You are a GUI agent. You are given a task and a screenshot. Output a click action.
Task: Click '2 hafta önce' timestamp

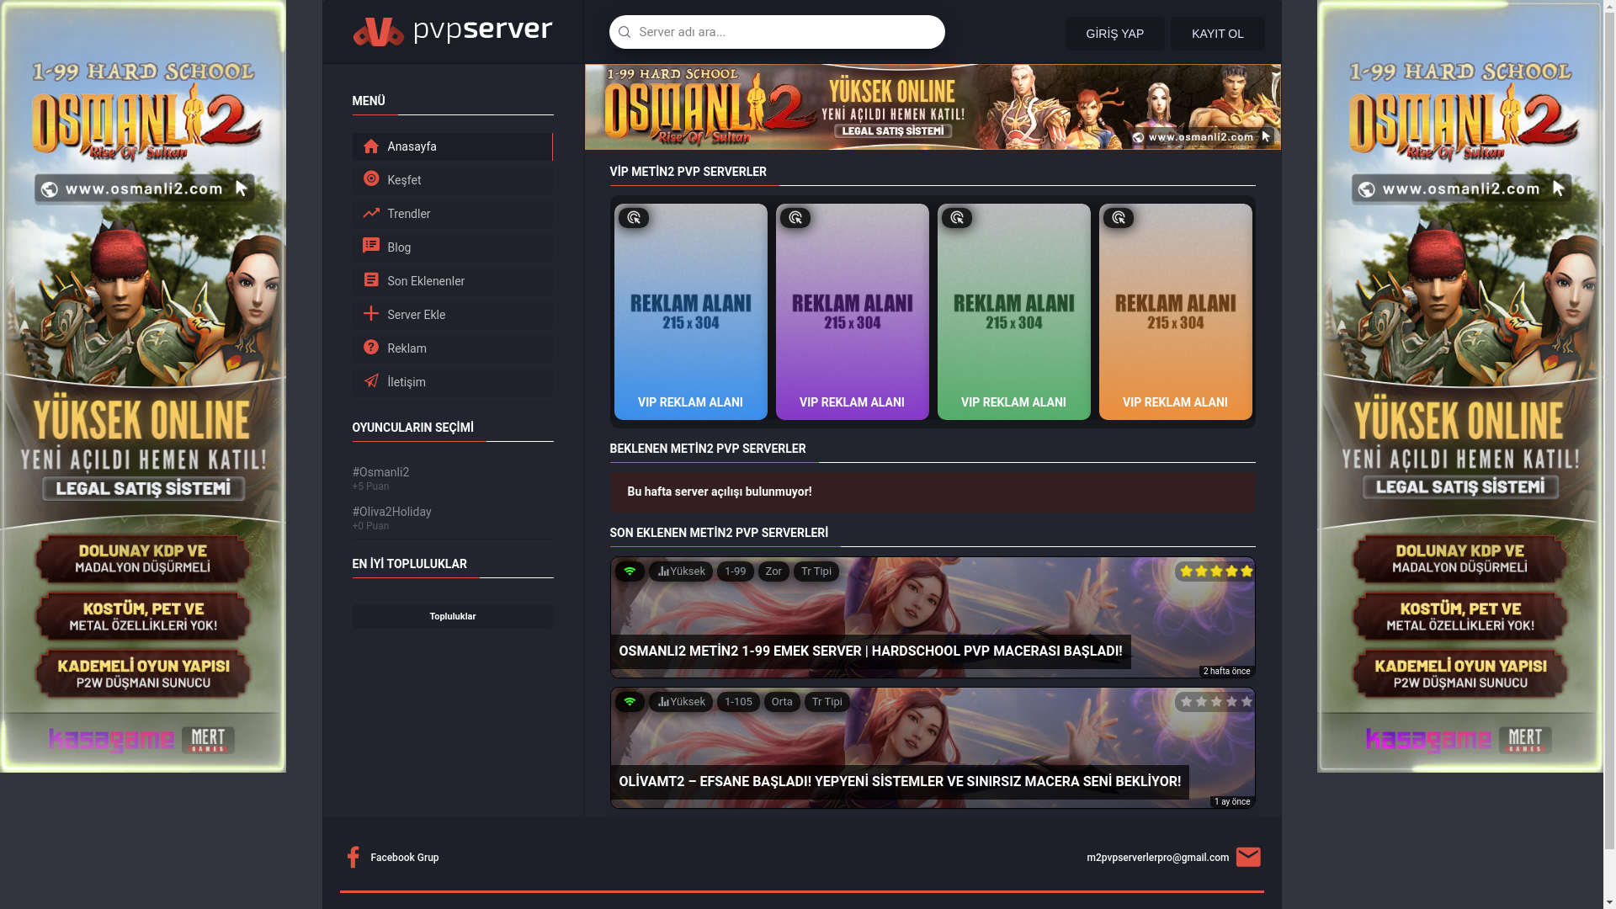click(x=1226, y=672)
